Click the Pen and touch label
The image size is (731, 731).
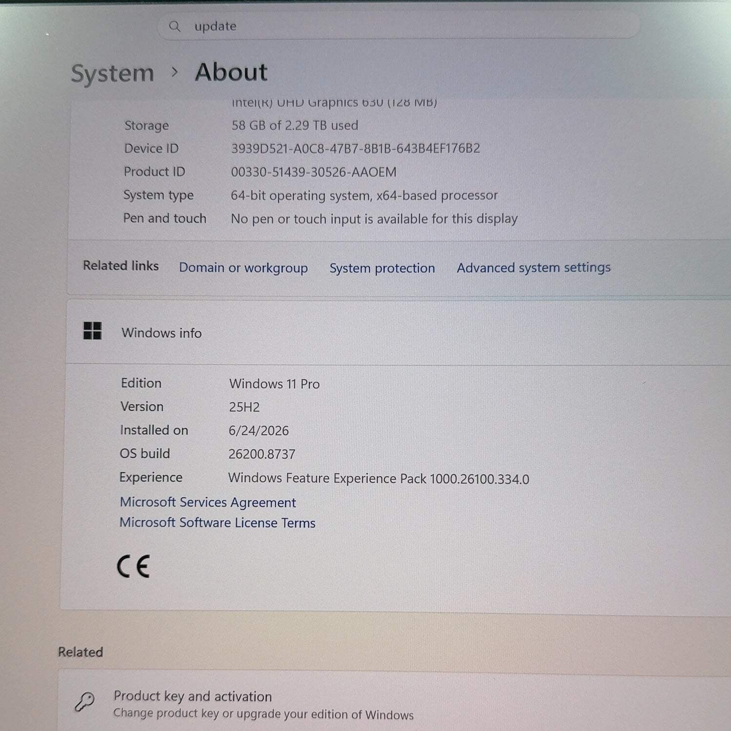point(165,218)
